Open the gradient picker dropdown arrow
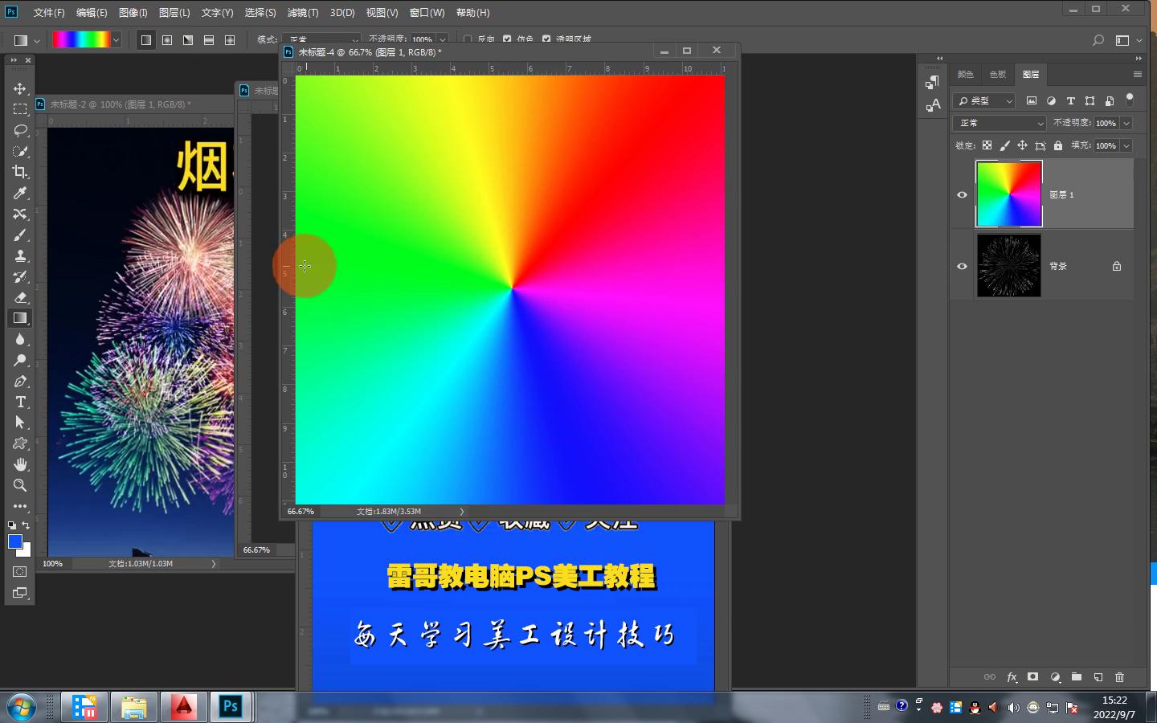The image size is (1157, 723). (x=117, y=40)
